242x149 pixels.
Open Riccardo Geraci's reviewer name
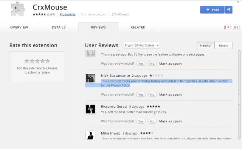point(114,107)
